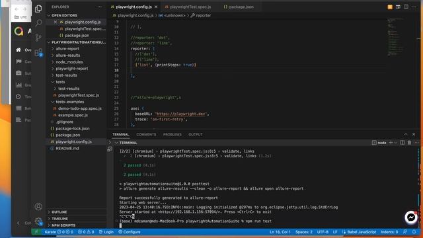Expand the playwright-report folder
Screen dimensions: 423x238
[72, 69]
